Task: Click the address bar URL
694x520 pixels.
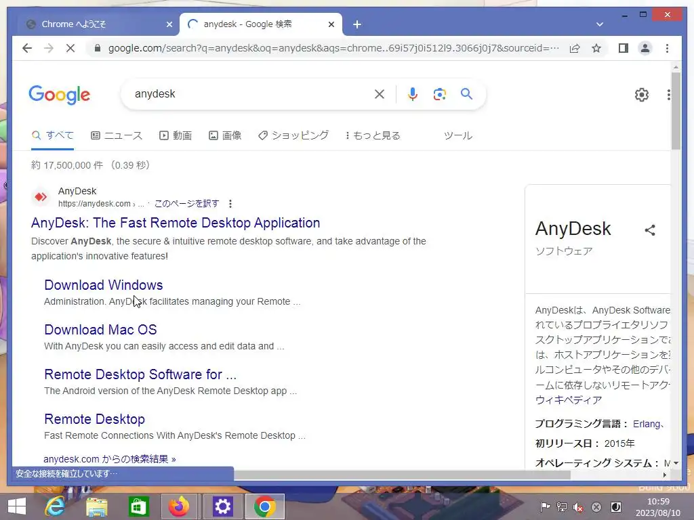Action: coord(333,48)
